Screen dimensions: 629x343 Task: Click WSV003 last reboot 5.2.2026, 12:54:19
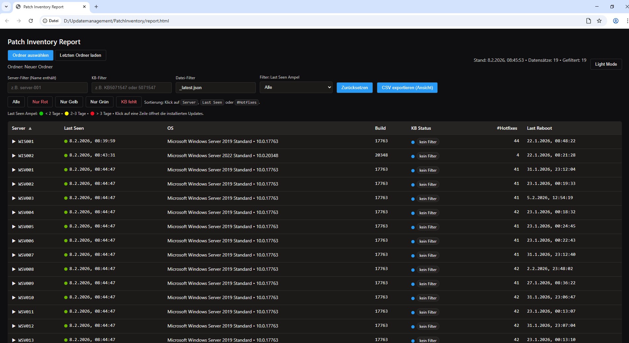(x=550, y=198)
